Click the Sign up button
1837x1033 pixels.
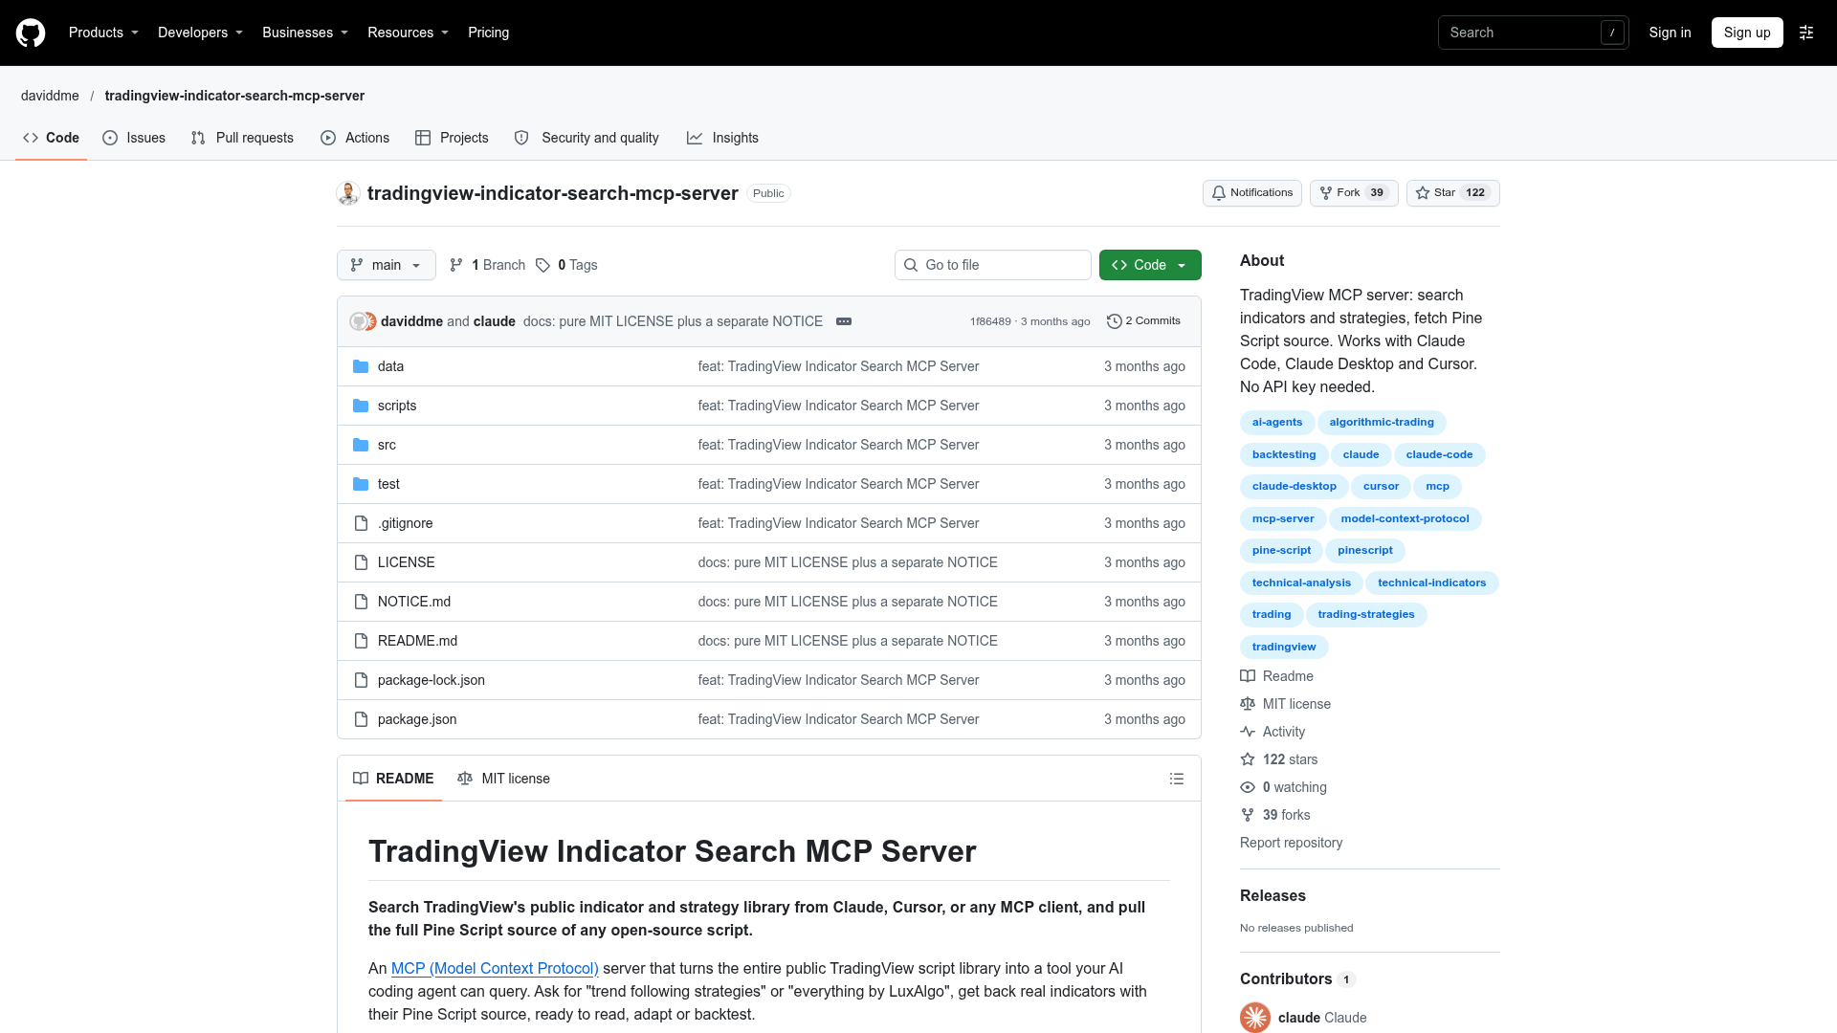tap(1747, 33)
